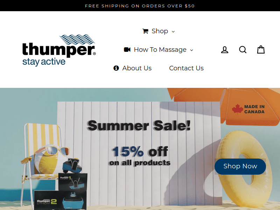Screen dimensions: 280x210
Task: Click the Thumper Lithium 2 product box
Action: [60, 200]
